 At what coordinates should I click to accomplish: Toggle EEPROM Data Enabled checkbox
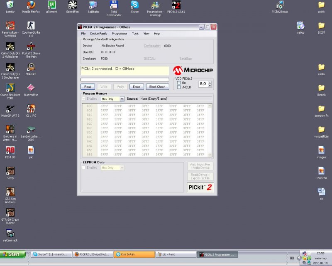tap(84, 167)
